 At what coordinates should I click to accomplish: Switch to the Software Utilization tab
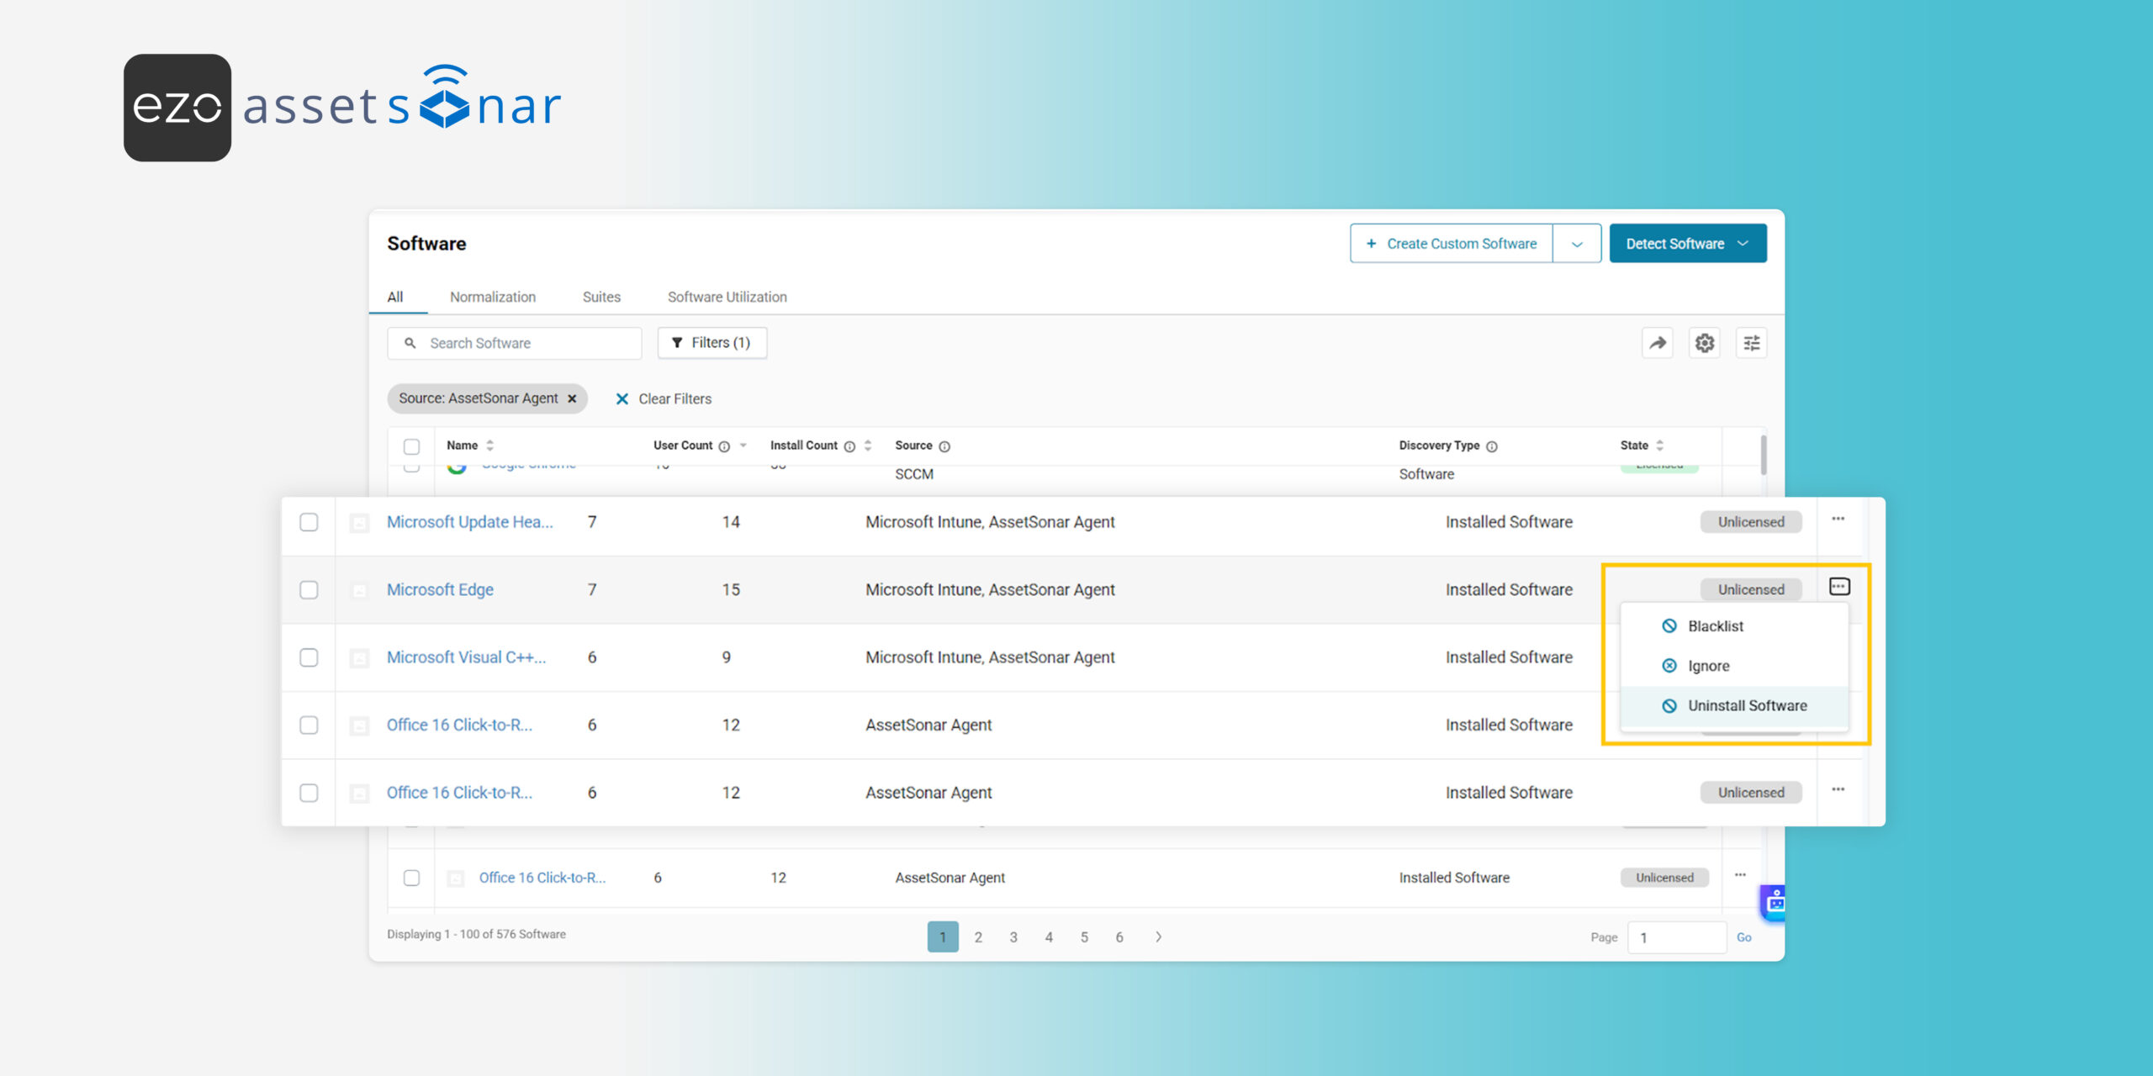pos(727,297)
